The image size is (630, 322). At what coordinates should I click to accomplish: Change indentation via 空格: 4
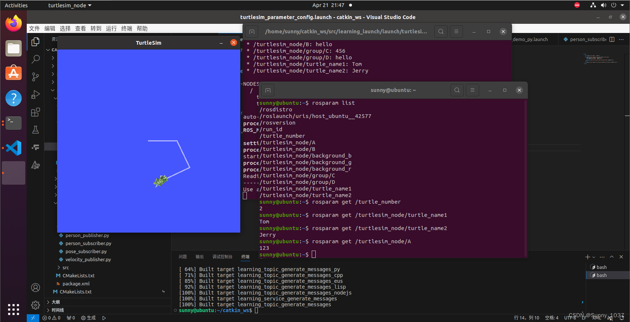click(x=552, y=318)
